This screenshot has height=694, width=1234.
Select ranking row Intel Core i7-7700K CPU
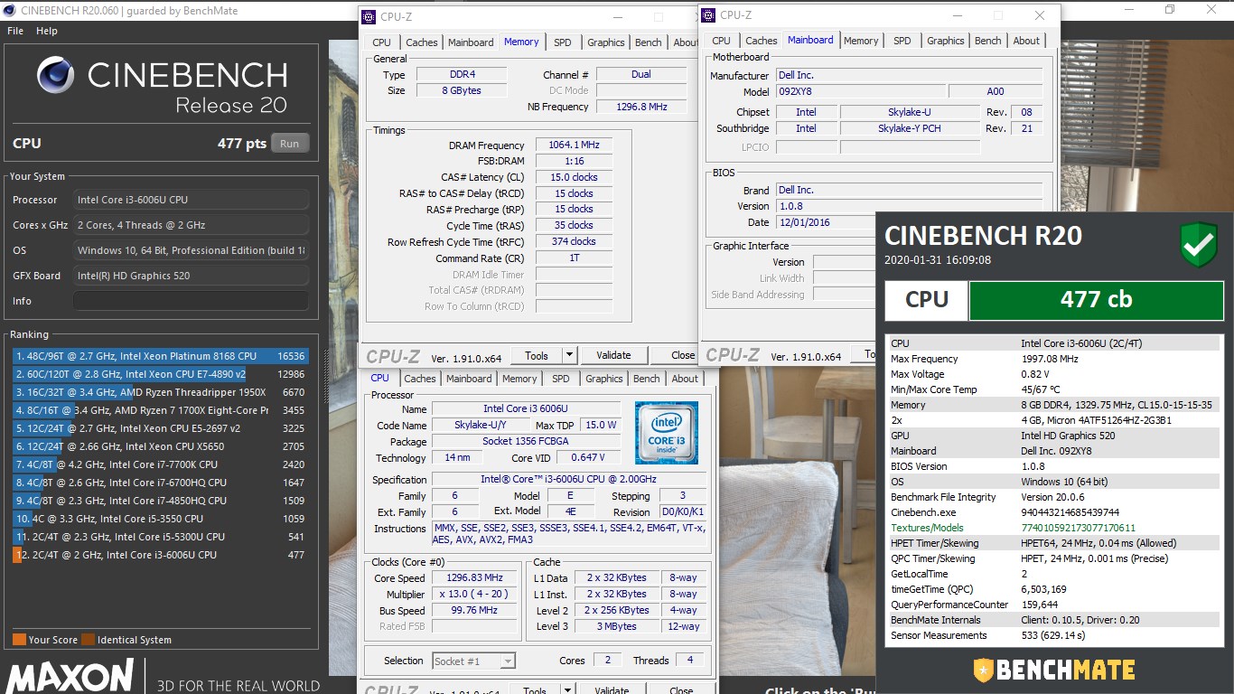coord(160,464)
